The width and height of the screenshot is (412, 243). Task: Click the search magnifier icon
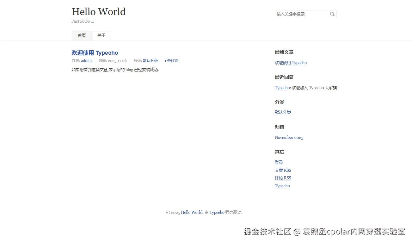coord(332,14)
